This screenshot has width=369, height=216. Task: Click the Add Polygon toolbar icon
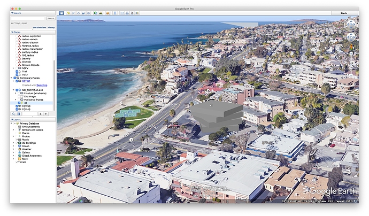74,13
